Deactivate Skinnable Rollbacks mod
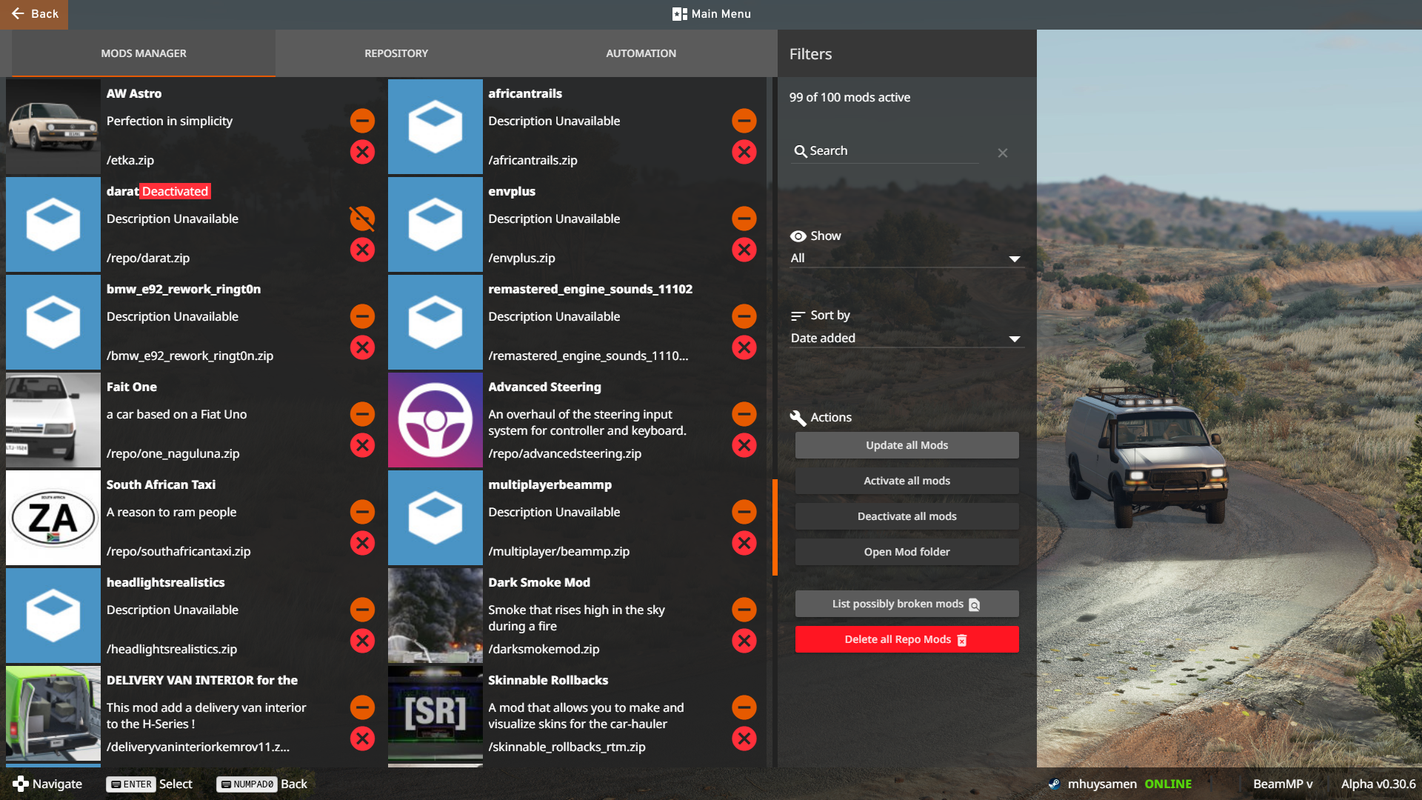The height and width of the screenshot is (800, 1422). point(744,707)
